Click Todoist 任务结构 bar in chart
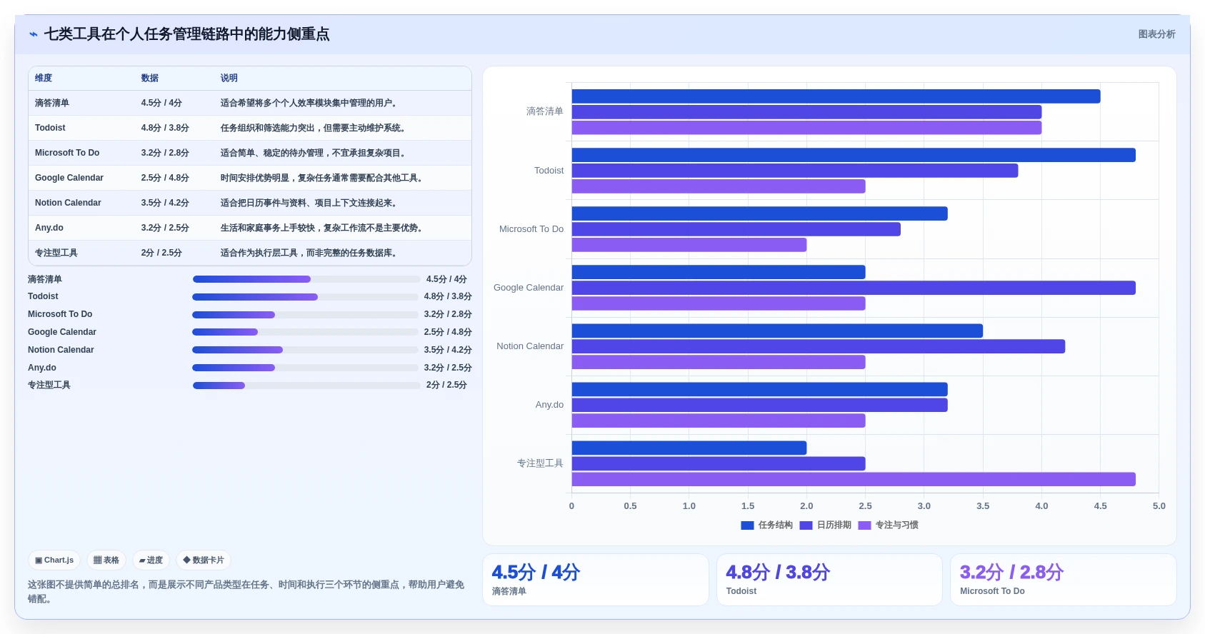This screenshot has height=634, width=1205. pyautogui.click(x=854, y=155)
